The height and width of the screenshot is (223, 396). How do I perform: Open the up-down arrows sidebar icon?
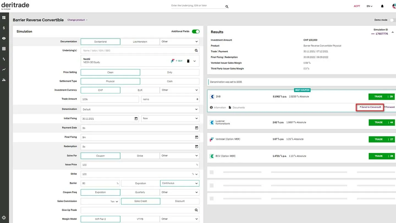(4, 59)
